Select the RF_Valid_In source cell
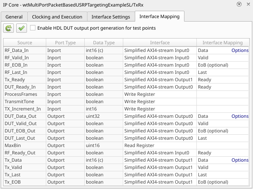The image size is (253, 189). click(25, 58)
